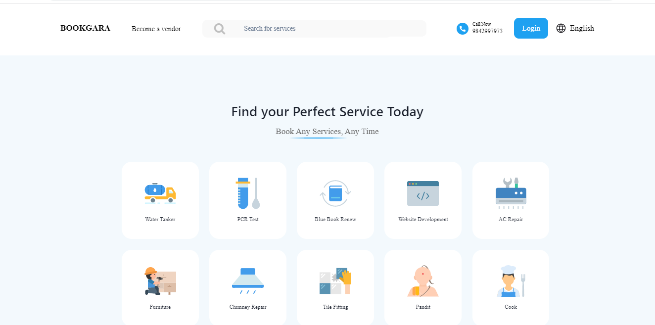The width and height of the screenshot is (655, 325).
Task: Open the Furniture carpenter icon
Action: (x=160, y=281)
